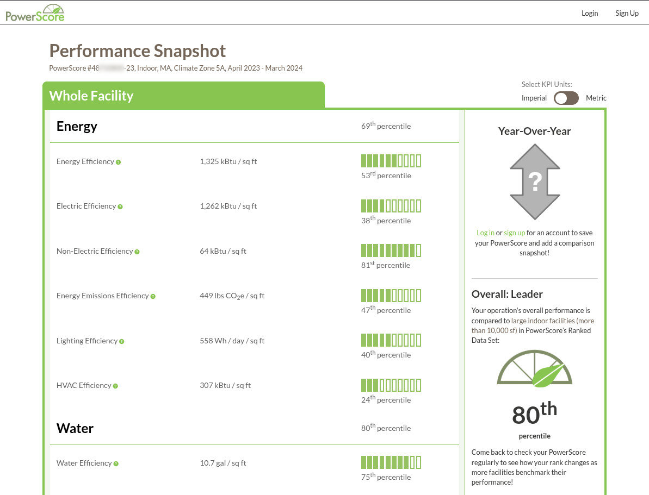Click the Non-Electric Efficiency percentile bar
Image resolution: width=649 pixels, height=495 pixels.
[391, 250]
